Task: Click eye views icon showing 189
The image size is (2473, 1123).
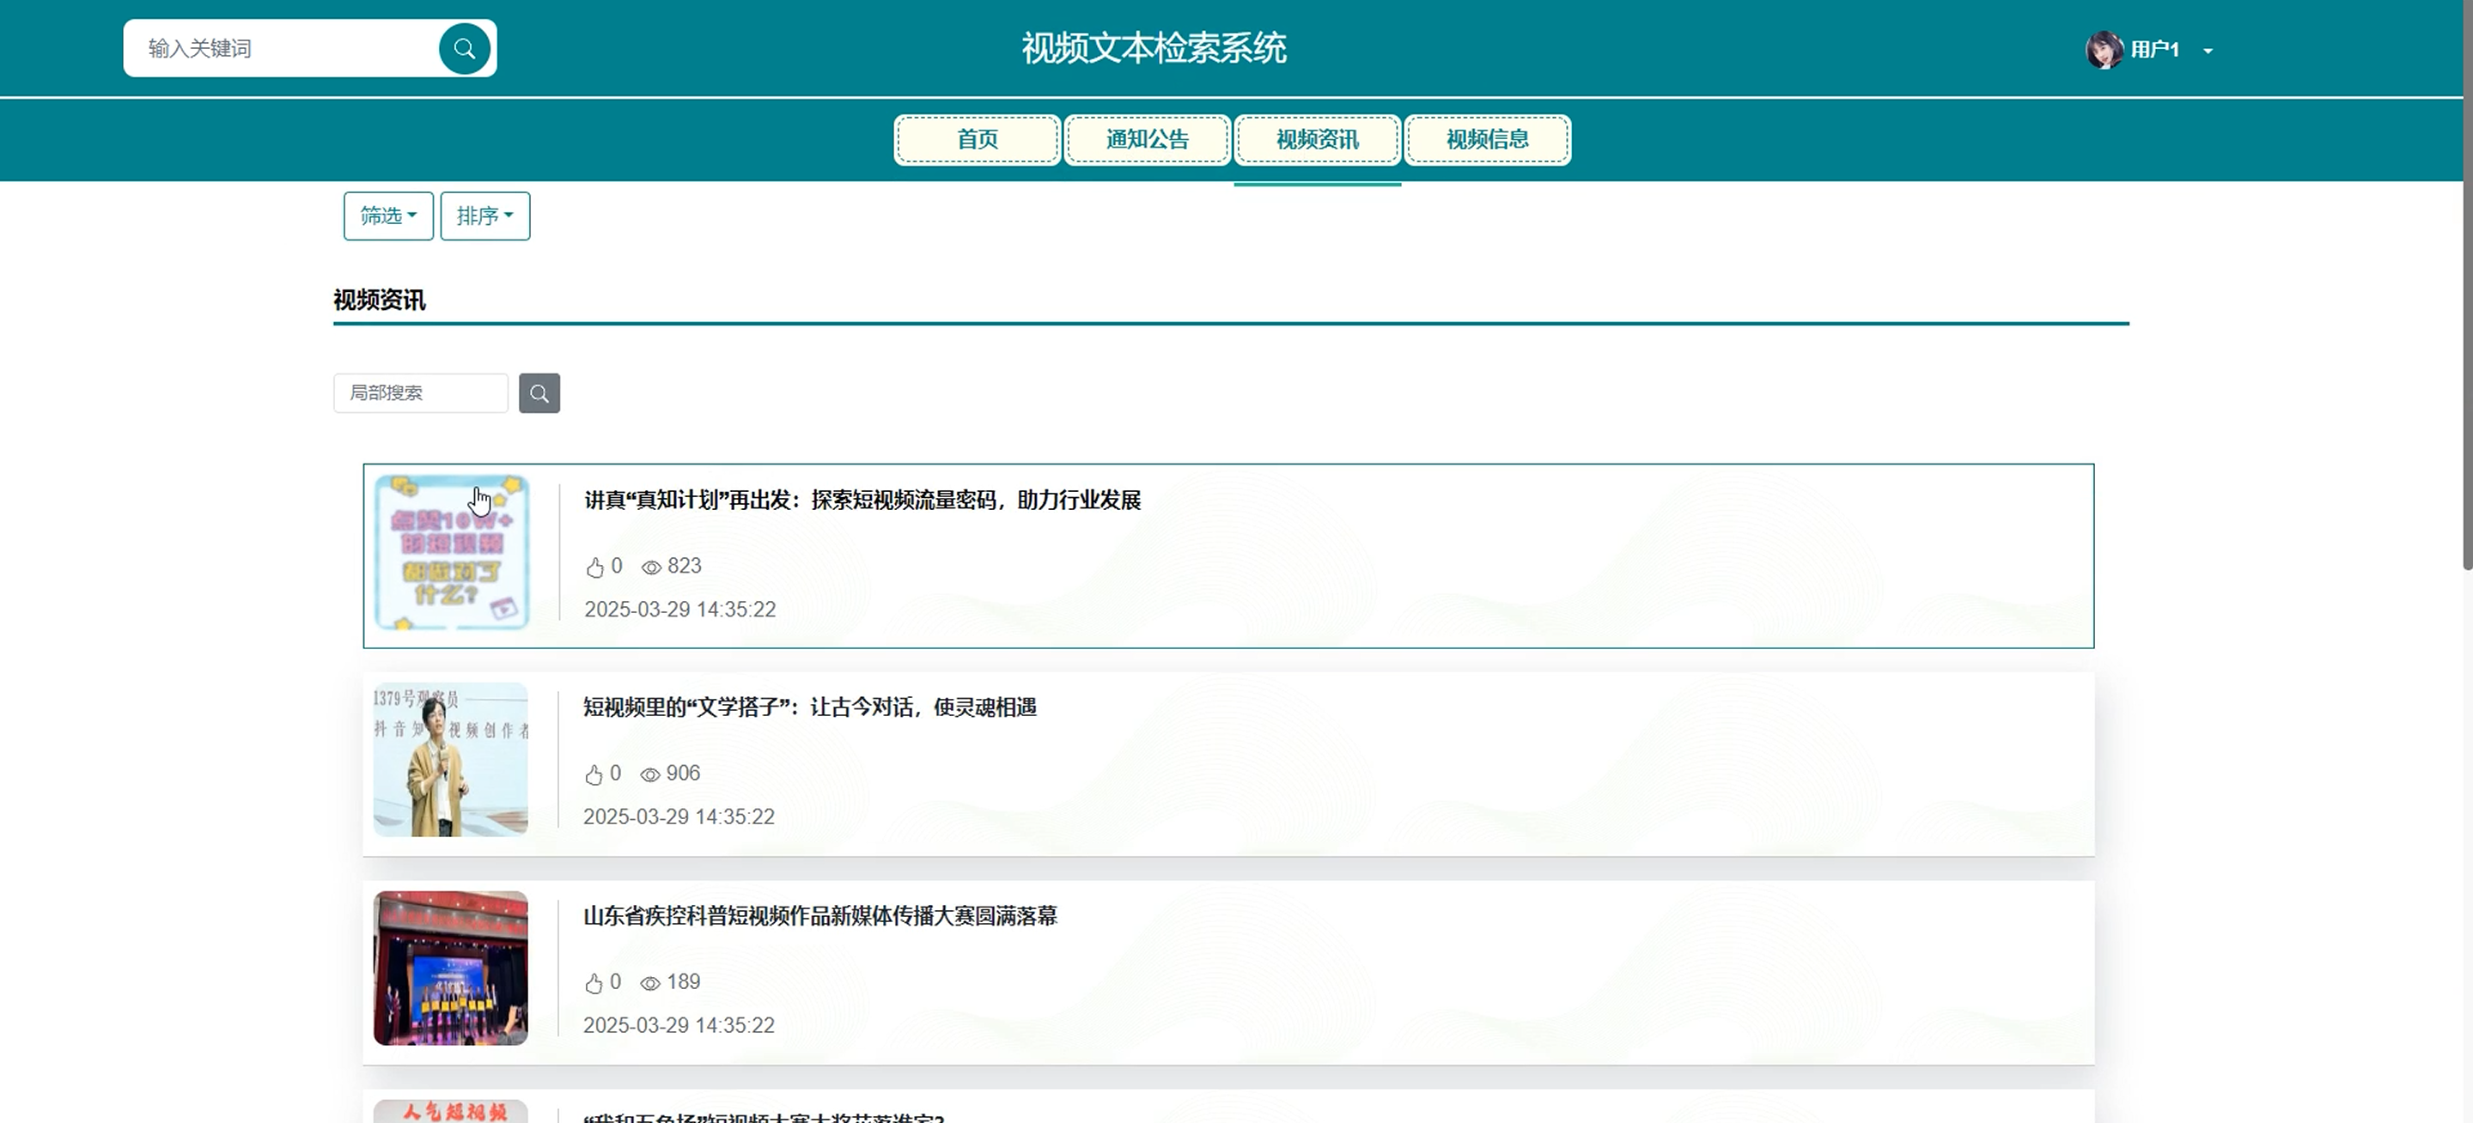Action: tap(650, 983)
